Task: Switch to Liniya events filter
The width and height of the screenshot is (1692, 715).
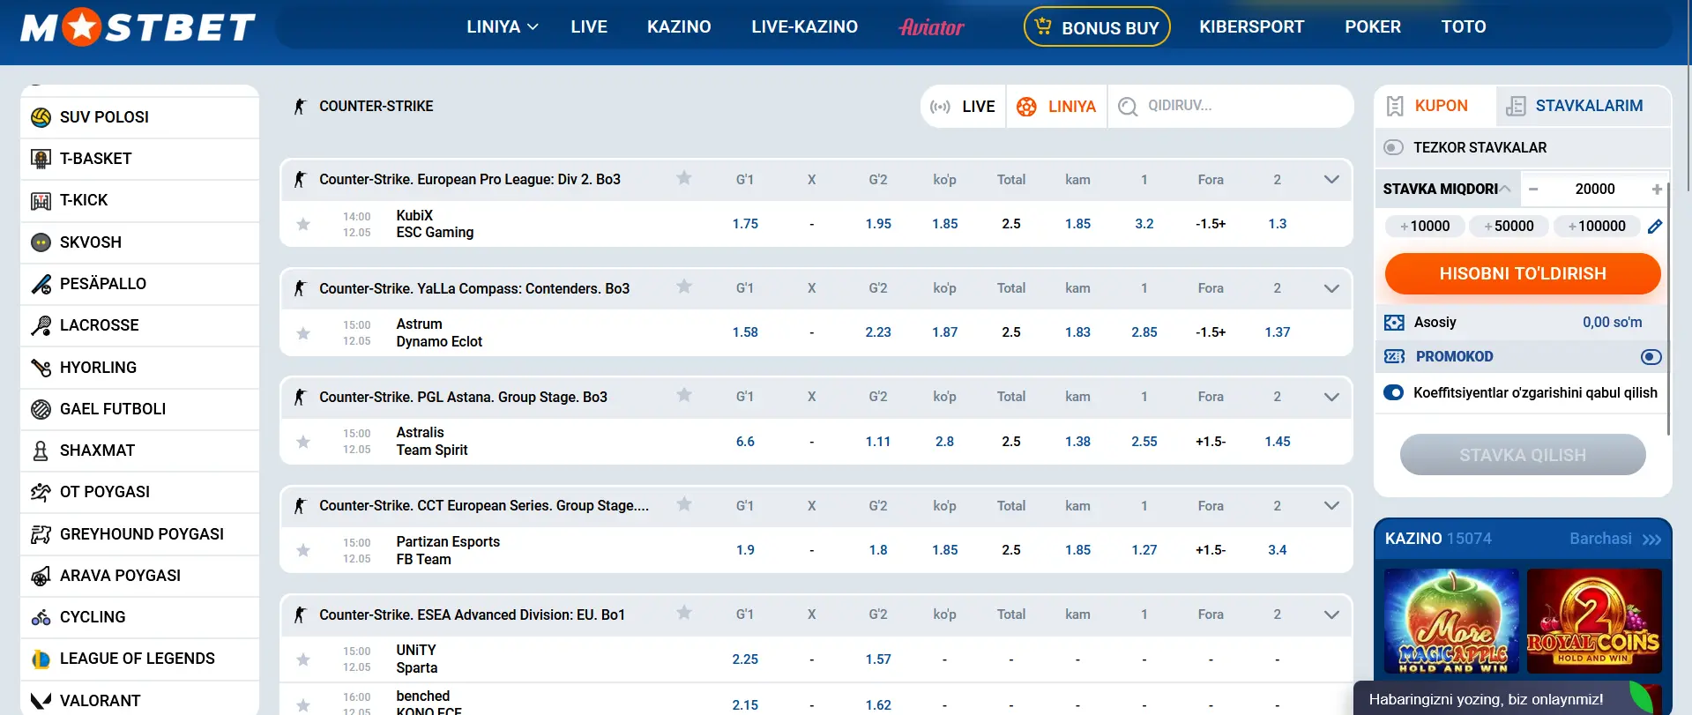Action: [x=1056, y=107]
